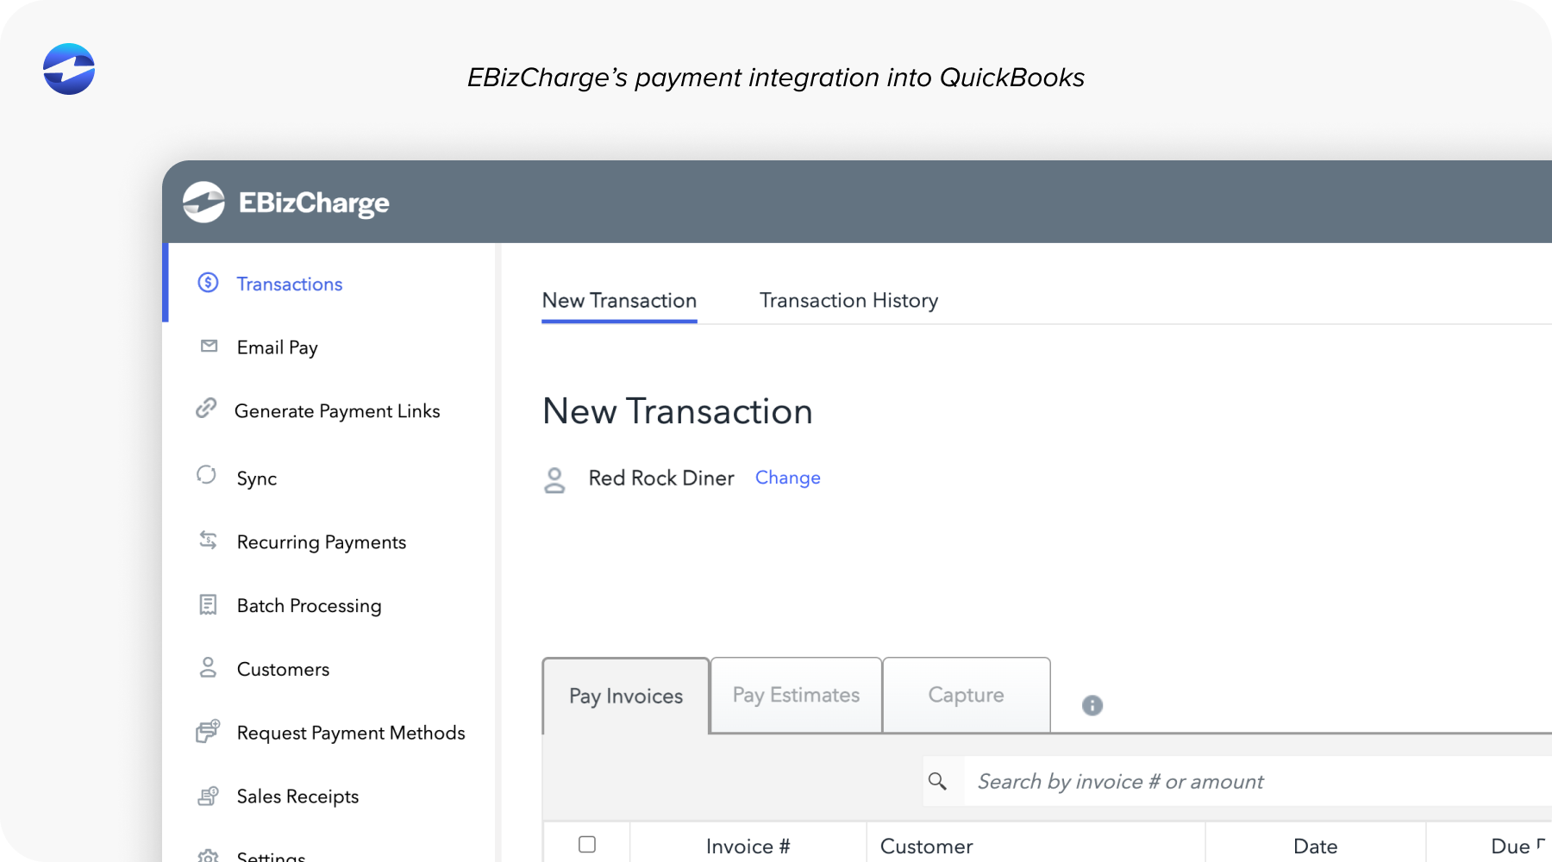Select the Batch Processing document icon
The image size is (1552, 862).
pyautogui.click(x=208, y=604)
